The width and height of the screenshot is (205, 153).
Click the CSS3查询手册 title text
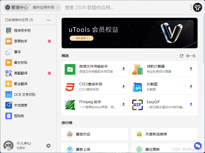click(x=91, y=84)
